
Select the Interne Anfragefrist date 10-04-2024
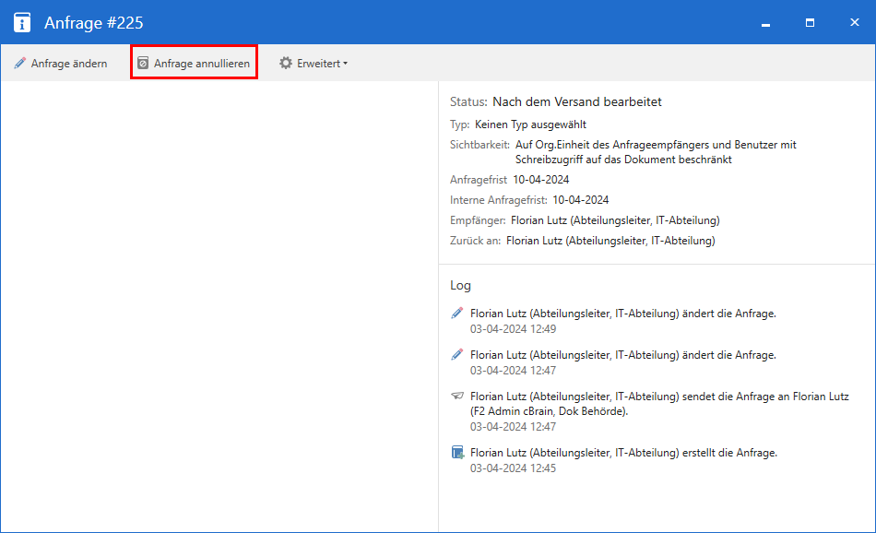pyautogui.click(x=581, y=200)
